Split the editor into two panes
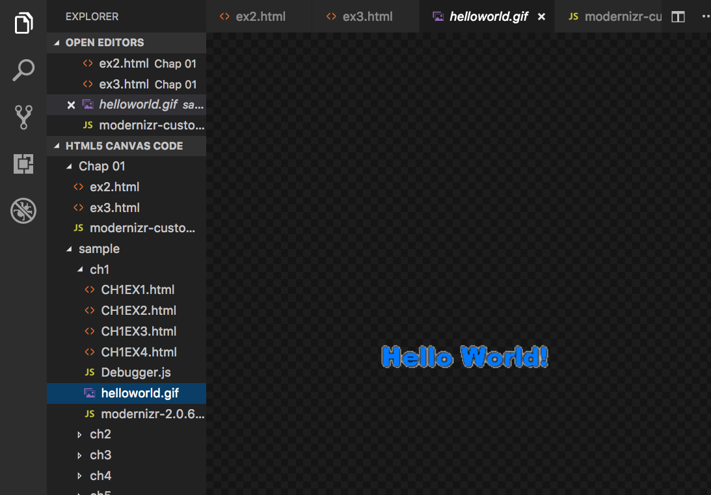 coord(677,16)
